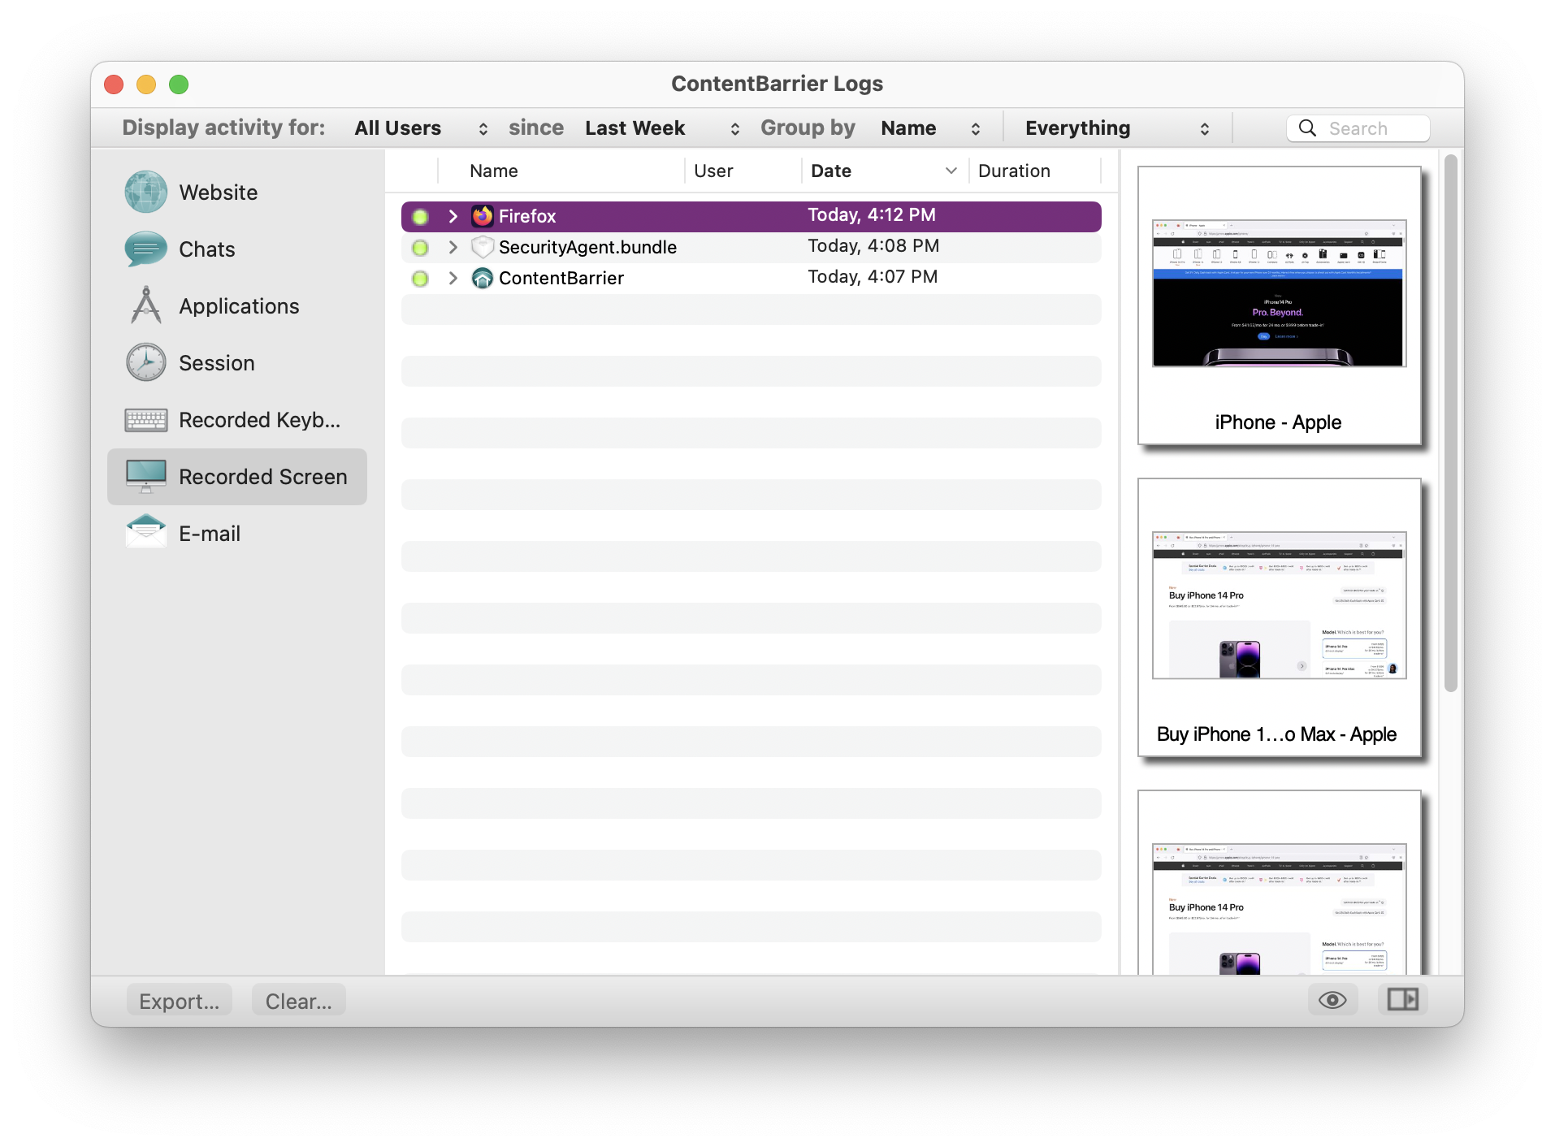The height and width of the screenshot is (1147, 1555).
Task: Click the Recorded Screen sidebar label
Action: (263, 477)
